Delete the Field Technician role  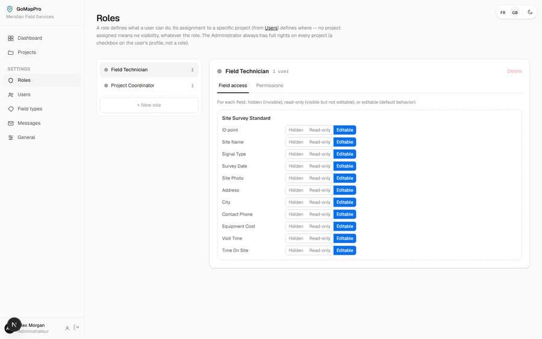point(514,71)
